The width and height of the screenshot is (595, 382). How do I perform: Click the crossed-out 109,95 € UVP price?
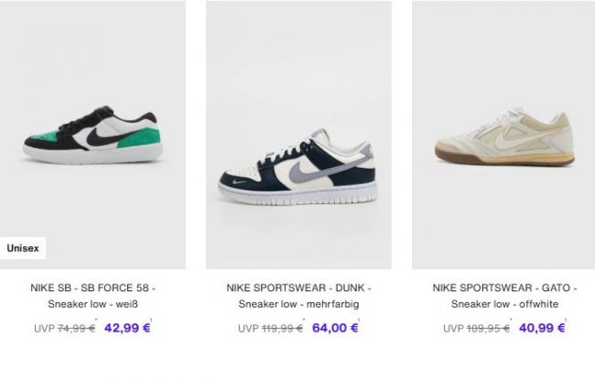point(488,329)
